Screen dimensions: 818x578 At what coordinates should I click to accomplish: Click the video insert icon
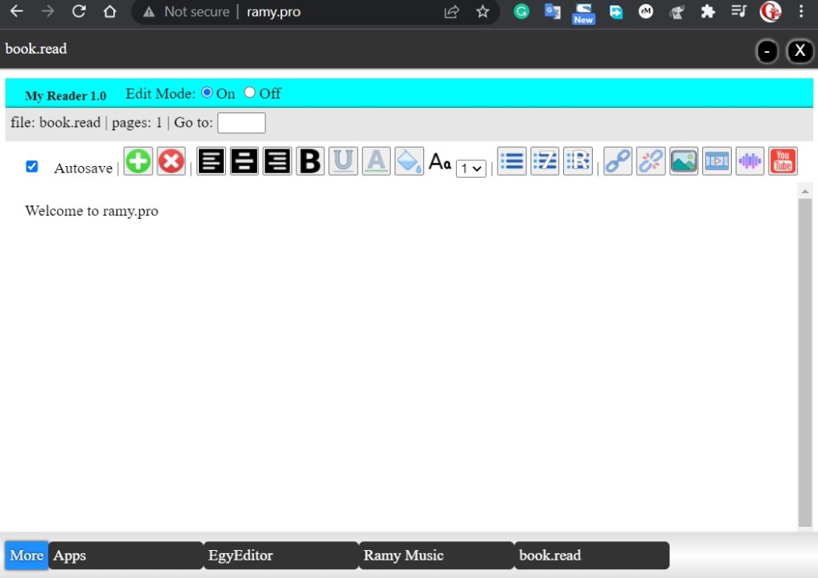717,160
